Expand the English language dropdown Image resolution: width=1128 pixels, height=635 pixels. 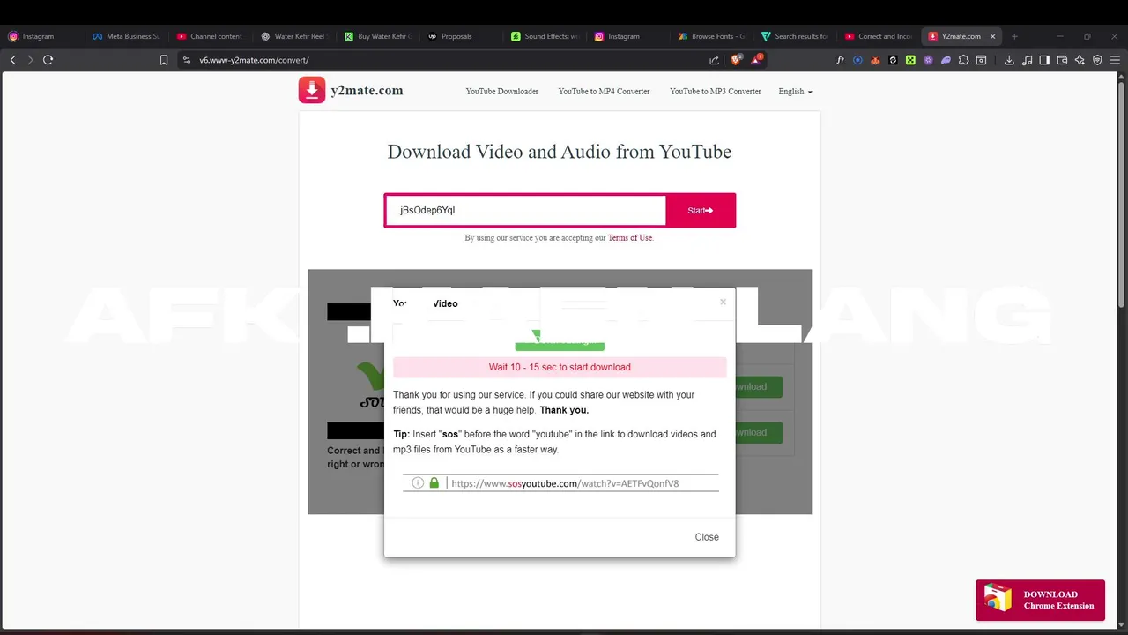point(795,92)
